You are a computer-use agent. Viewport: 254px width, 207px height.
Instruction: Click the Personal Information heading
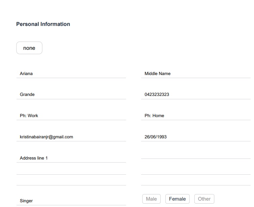[43, 24]
